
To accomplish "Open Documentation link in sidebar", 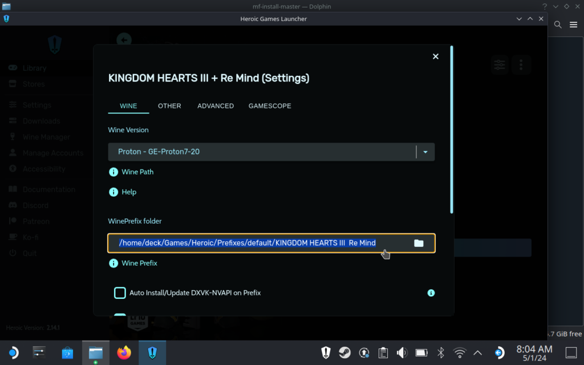I will (48, 189).
